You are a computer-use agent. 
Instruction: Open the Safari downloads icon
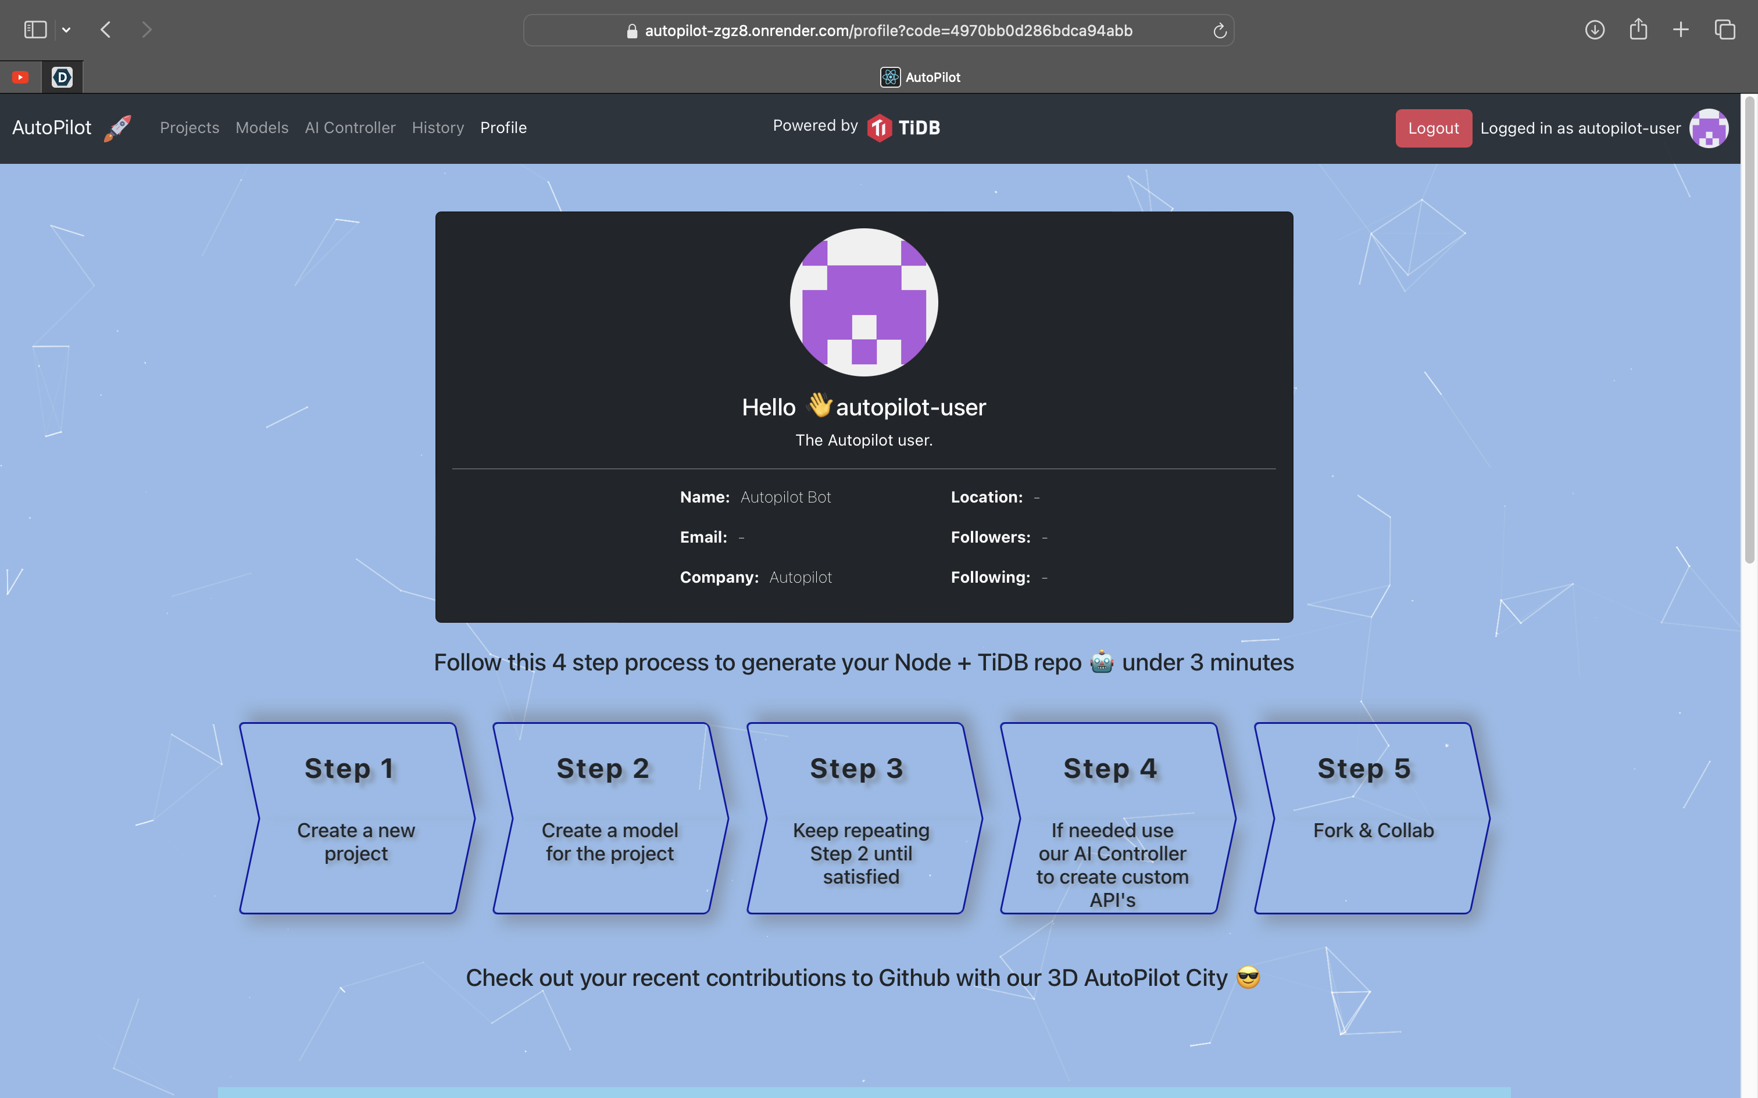pos(1595,30)
